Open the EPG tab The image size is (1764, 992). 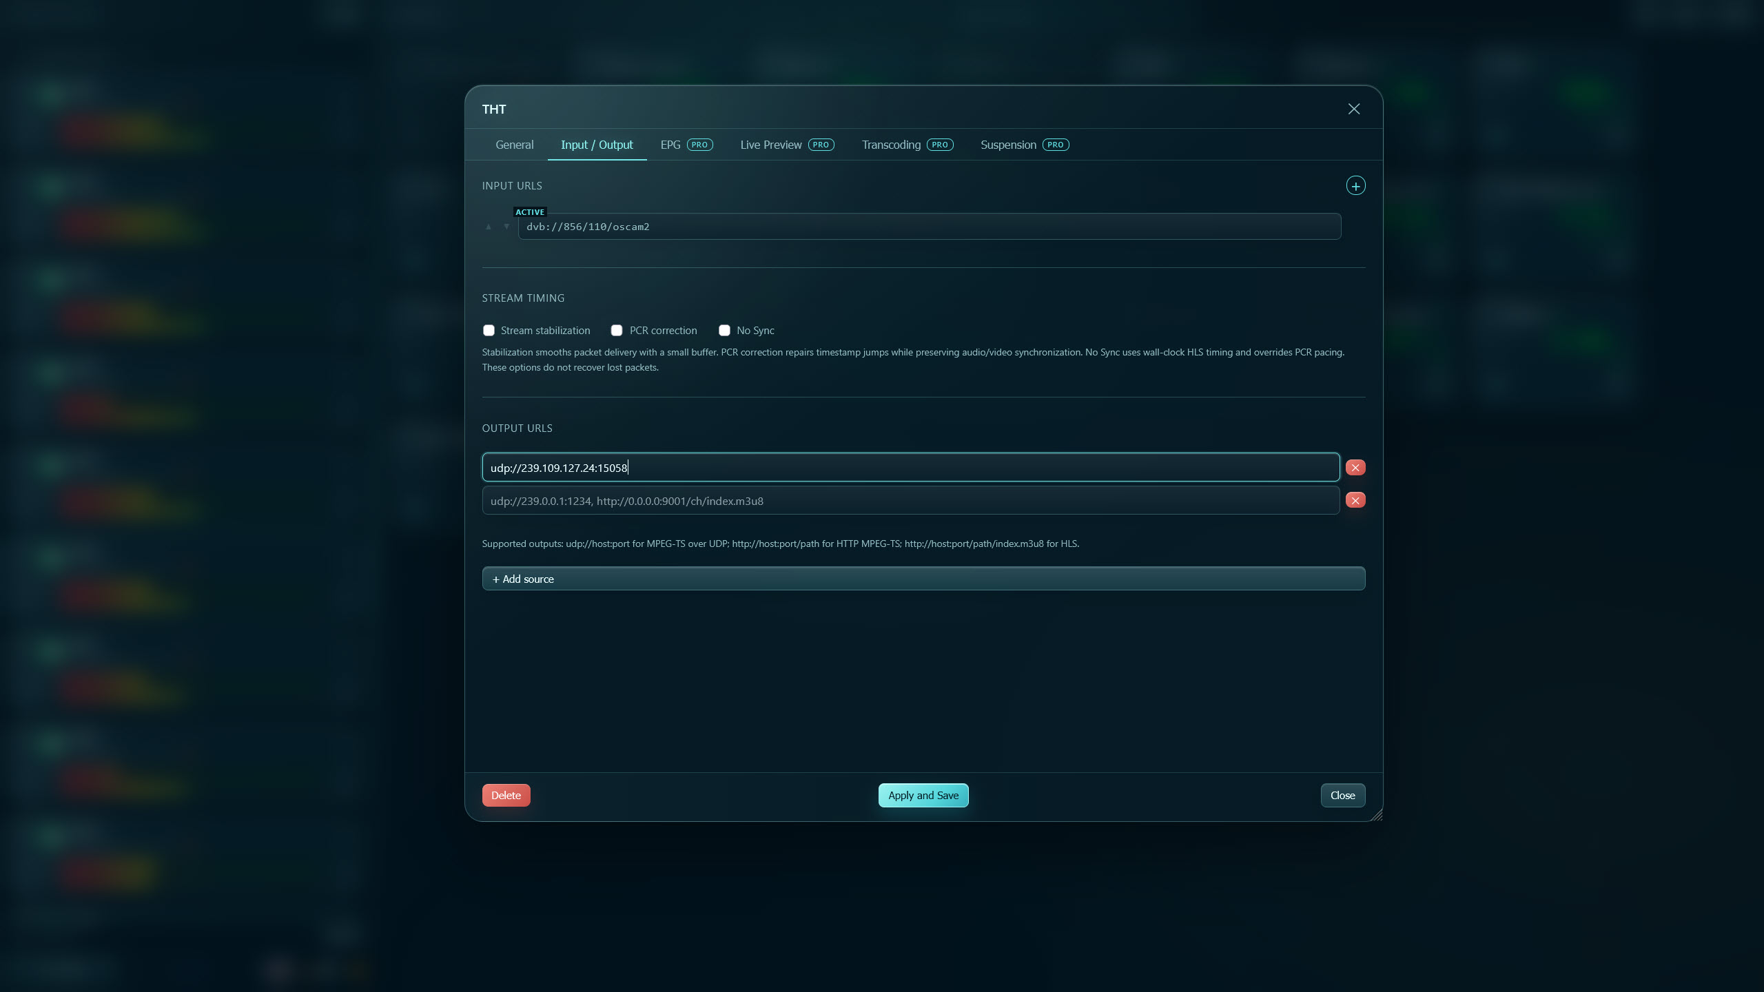click(x=686, y=145)
